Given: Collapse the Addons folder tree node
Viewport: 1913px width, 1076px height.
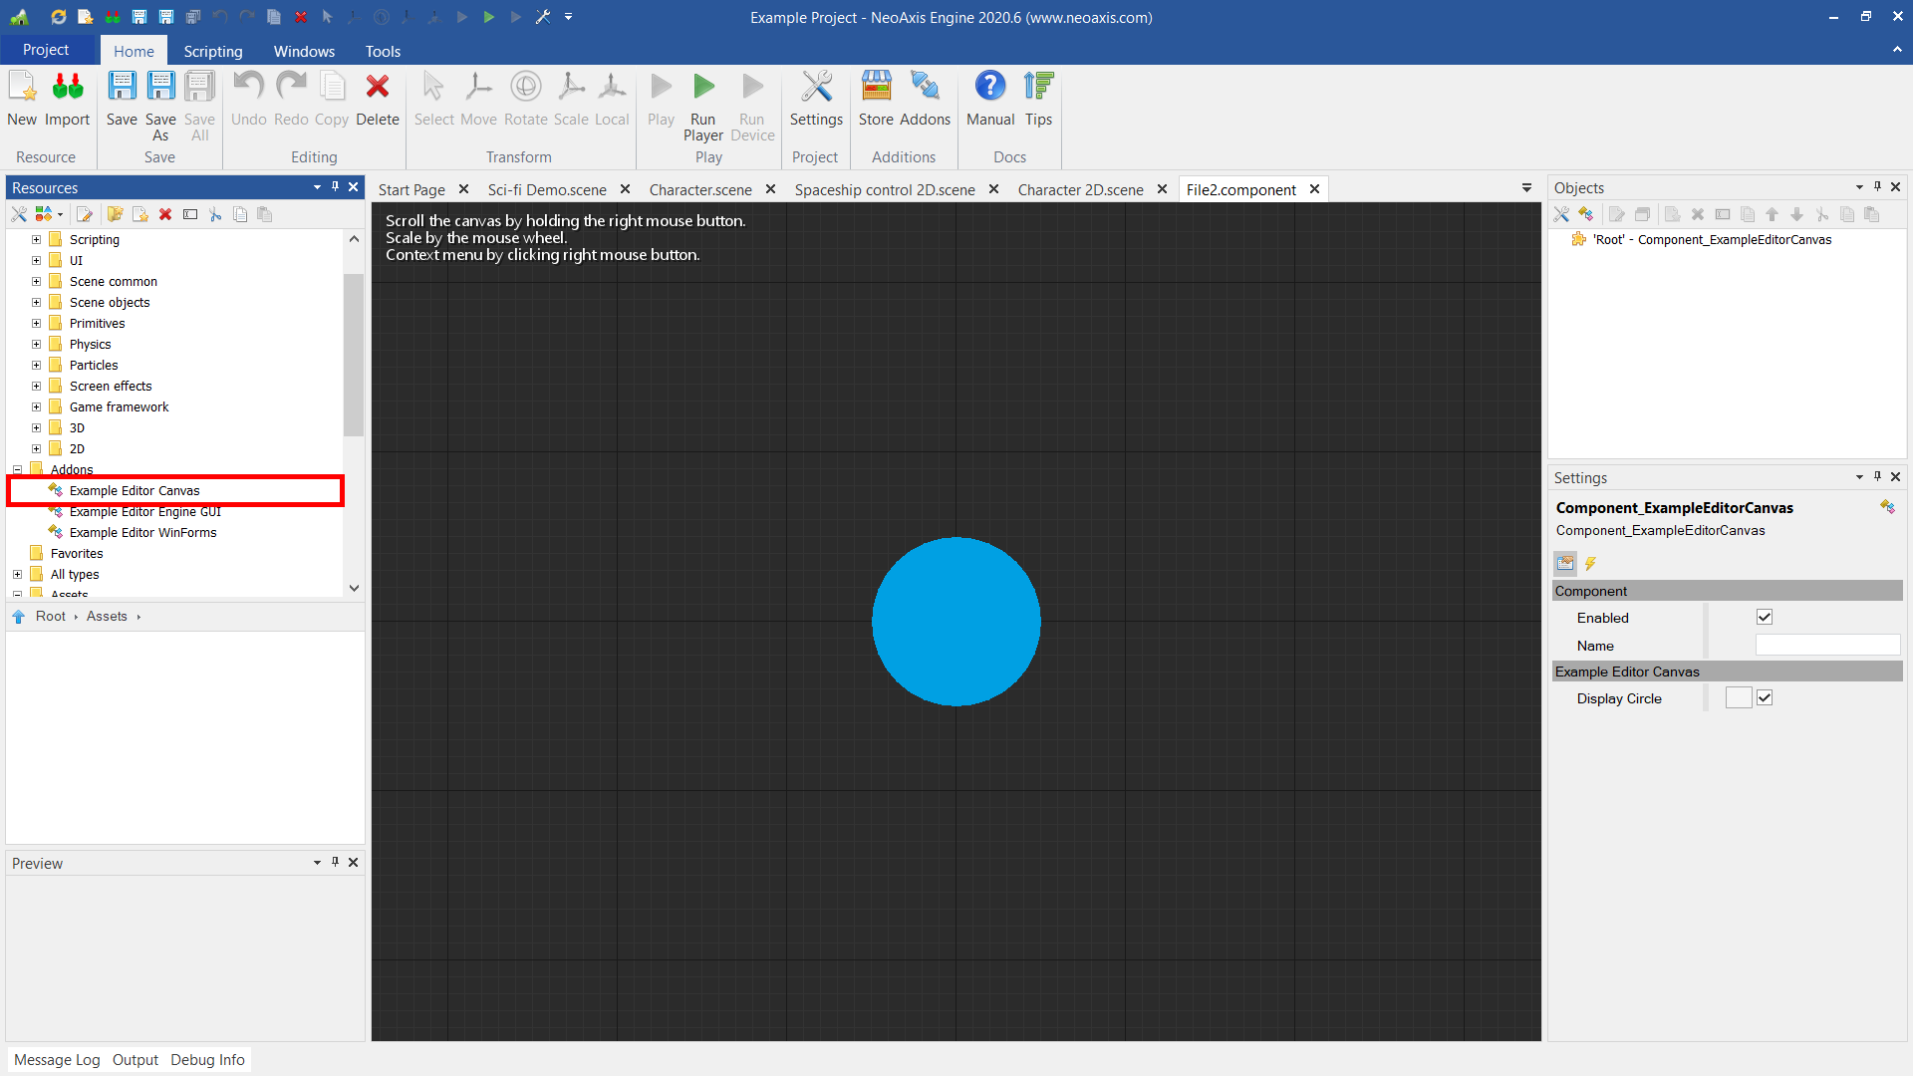Looking at the screenshot, I should 18,470.
